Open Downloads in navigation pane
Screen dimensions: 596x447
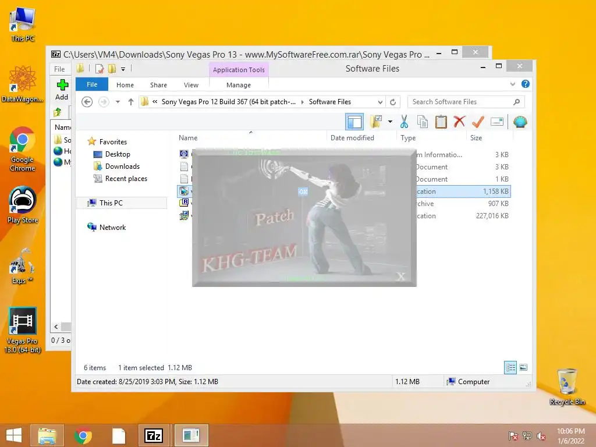122,166
